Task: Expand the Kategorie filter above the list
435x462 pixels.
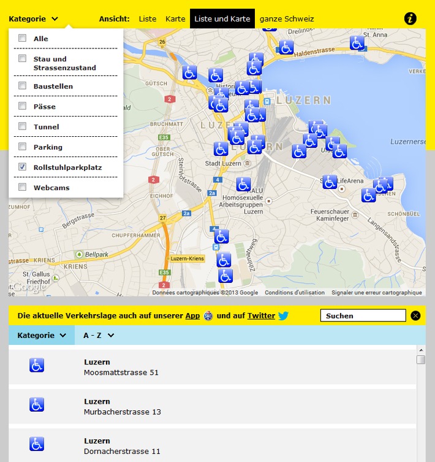Action: click(x=41, y=336)
